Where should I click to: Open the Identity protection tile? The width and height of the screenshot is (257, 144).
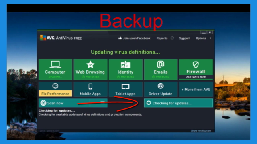click(x=126, y=70)
